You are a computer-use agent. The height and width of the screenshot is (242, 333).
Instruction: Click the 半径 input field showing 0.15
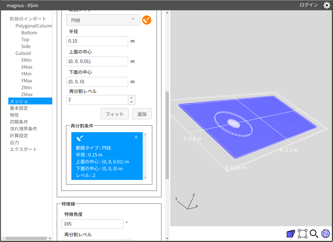pos(97,41)
